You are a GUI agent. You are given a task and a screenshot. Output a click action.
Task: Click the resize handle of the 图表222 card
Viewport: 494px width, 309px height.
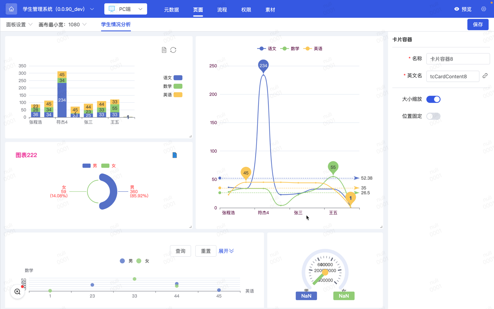[190, 227]
